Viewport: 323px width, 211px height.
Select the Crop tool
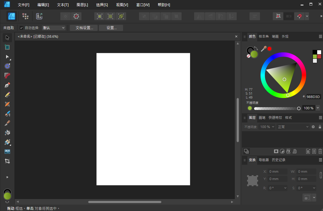click(7, 161)
